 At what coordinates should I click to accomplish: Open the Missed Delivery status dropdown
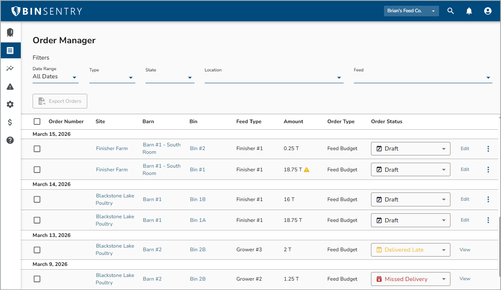[411, 279]
